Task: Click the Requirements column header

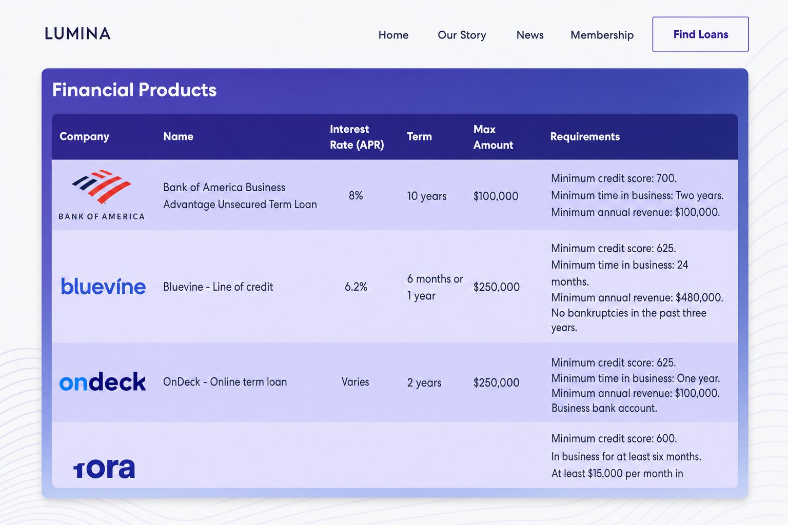Action: tap(585, 136)
